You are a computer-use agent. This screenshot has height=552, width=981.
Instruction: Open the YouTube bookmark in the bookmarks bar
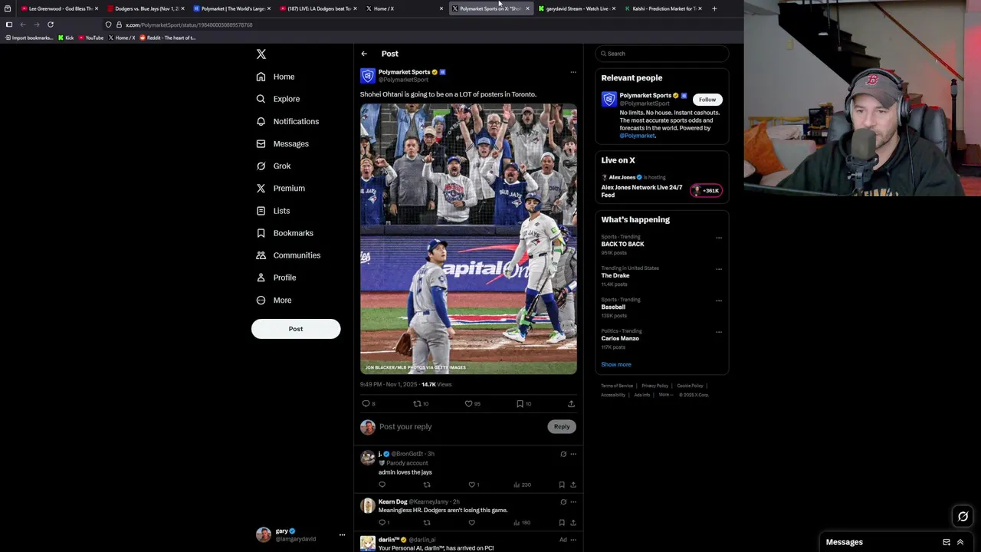pyautogui.click(x=91, y=38)
